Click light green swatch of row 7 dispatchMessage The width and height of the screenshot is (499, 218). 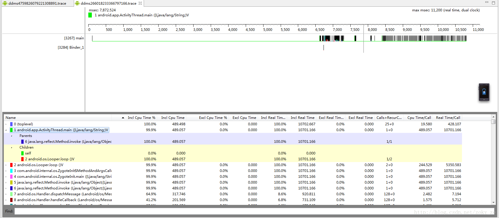(x=11, y=194)
